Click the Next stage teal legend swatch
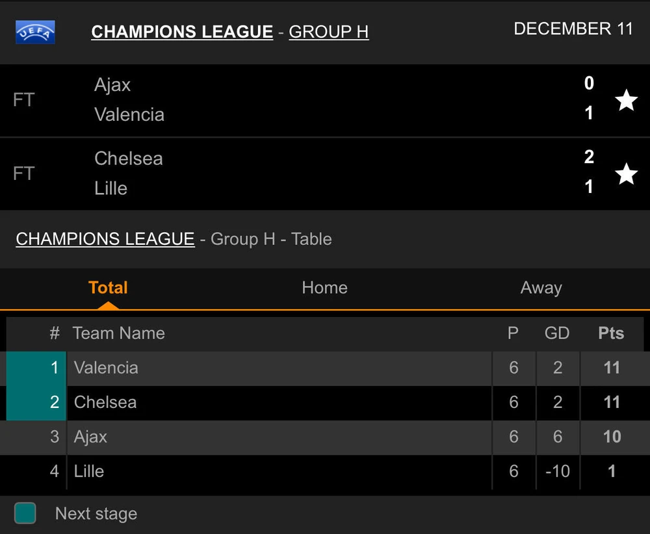This screenshot has width=650, height=534. [x=25, y=513]
